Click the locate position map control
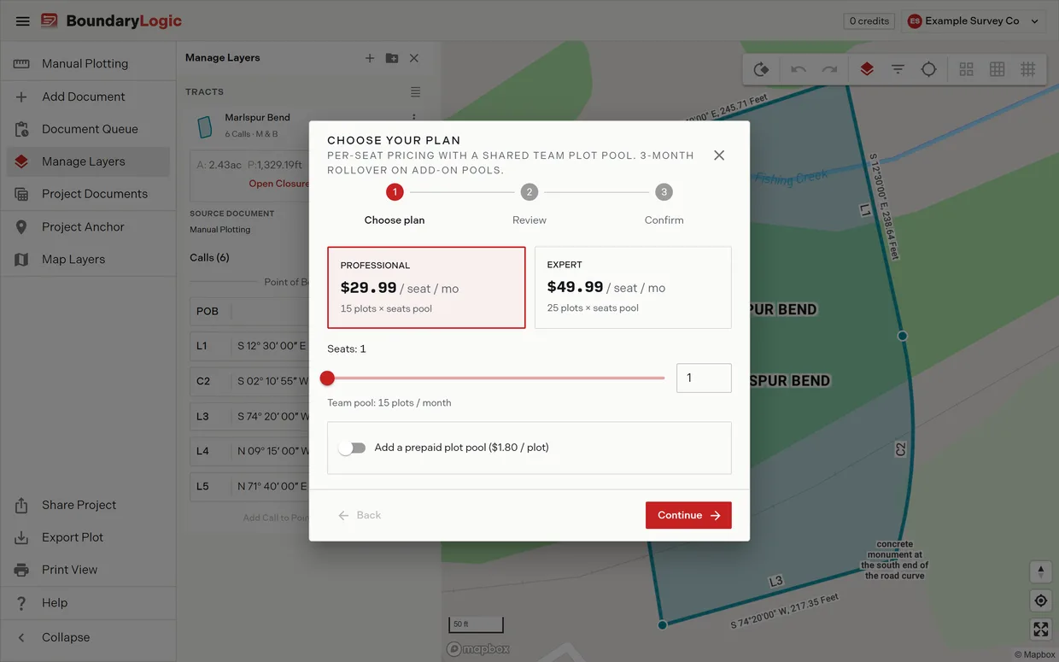 pos(1040,600)
